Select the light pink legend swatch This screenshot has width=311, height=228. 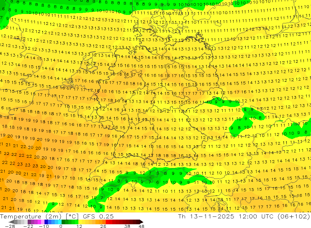(x=43, y=222)
